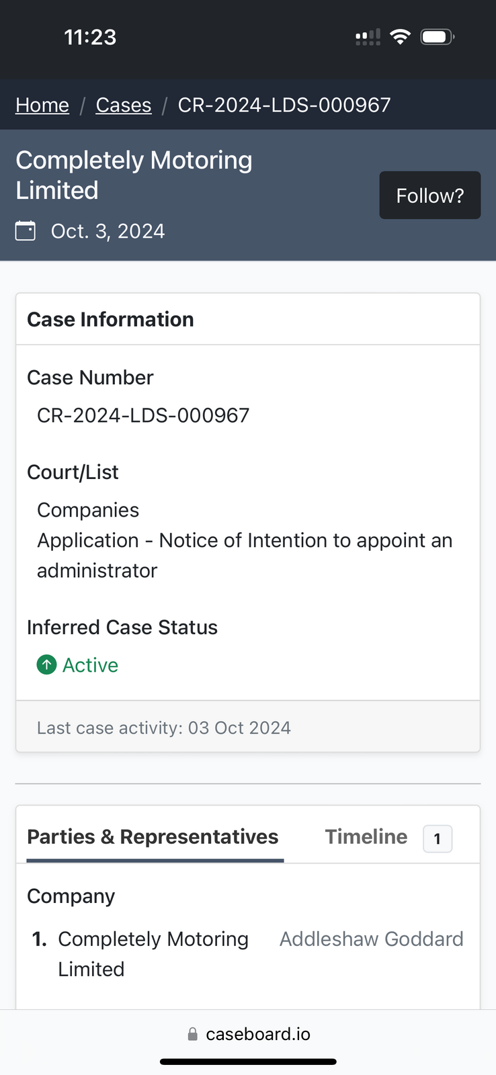Tap the cellular signal bars icon
496x1075 pixels.
(x=368, y=37)
